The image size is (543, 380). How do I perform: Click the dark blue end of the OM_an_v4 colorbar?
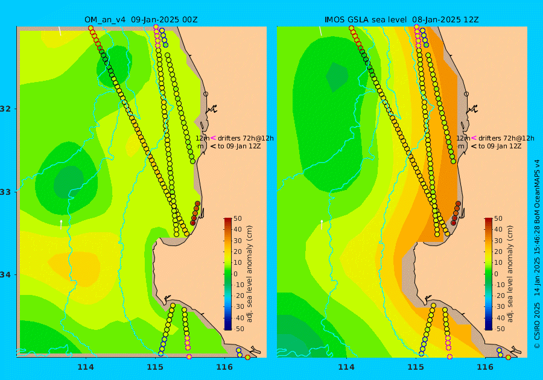pyautogui.click(x=228, y=327)
